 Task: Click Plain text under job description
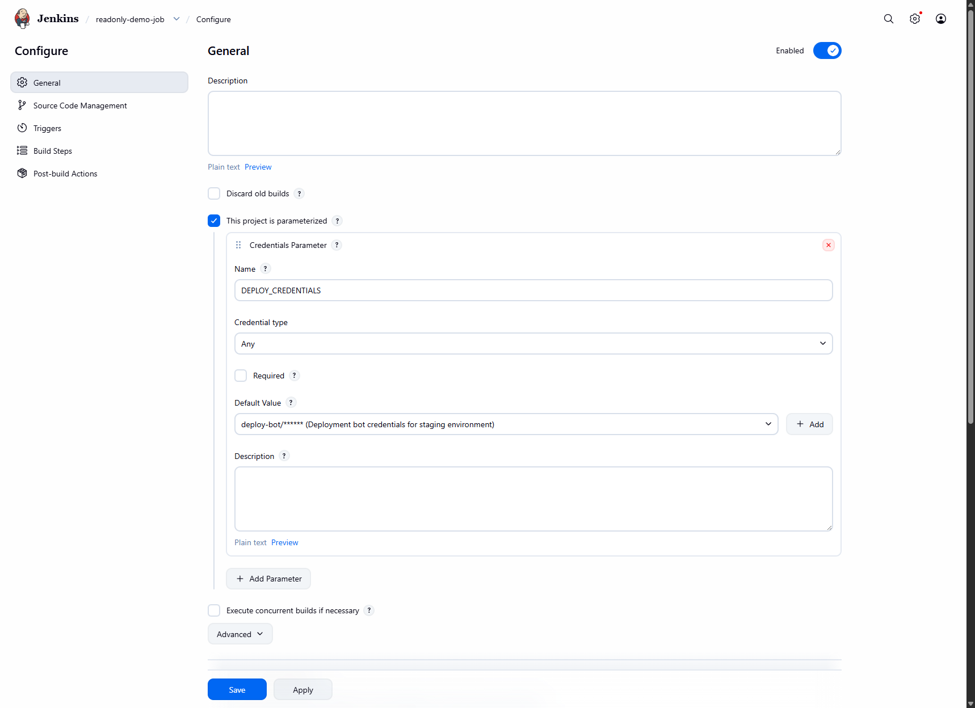(x=224, y=167)
